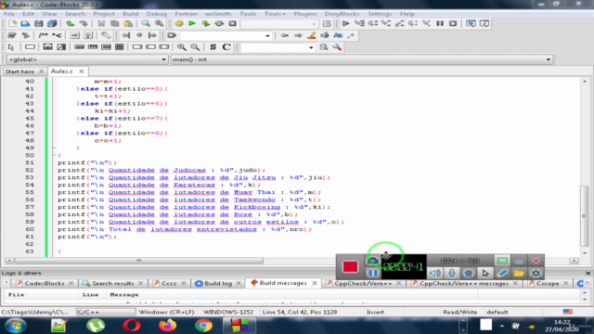Open Google Chrome from the taskbar

coord(203,326)
